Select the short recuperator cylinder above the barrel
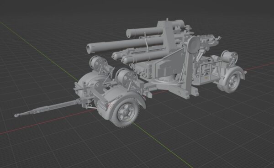This screenshot has width=274, height=168. (x=144, y=32)
